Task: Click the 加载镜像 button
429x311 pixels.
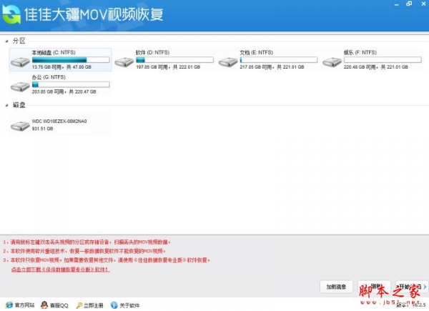Action: pos(336,287)
